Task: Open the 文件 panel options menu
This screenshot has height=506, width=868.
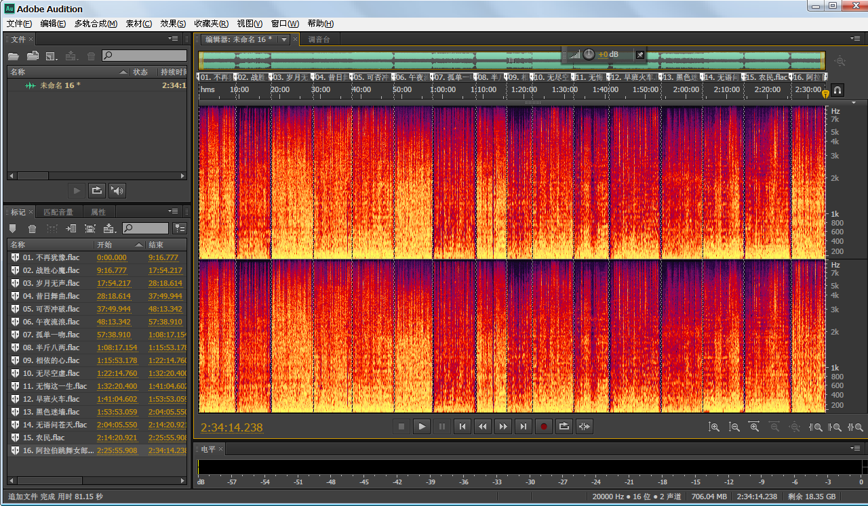Action: click(174, 39)
